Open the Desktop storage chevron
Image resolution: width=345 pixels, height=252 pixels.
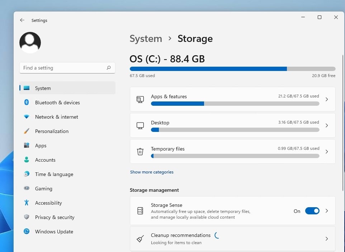click(326, 125)
